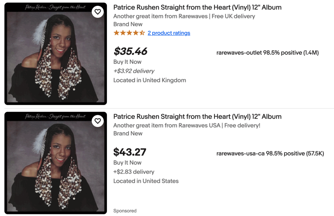Open the 2 product ratings link

tap(169, 33)
